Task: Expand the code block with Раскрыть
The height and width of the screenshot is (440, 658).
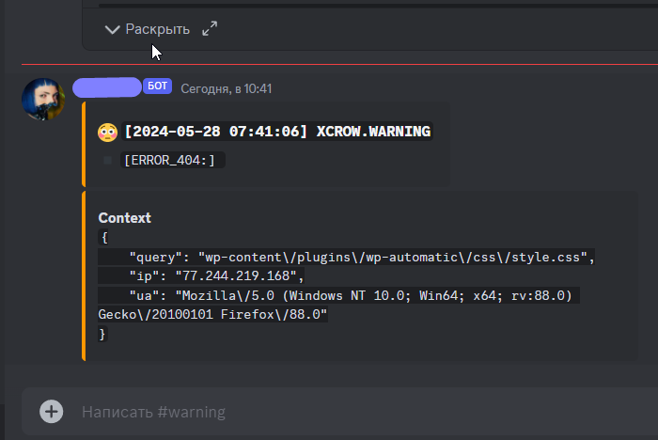Action: 147,29
